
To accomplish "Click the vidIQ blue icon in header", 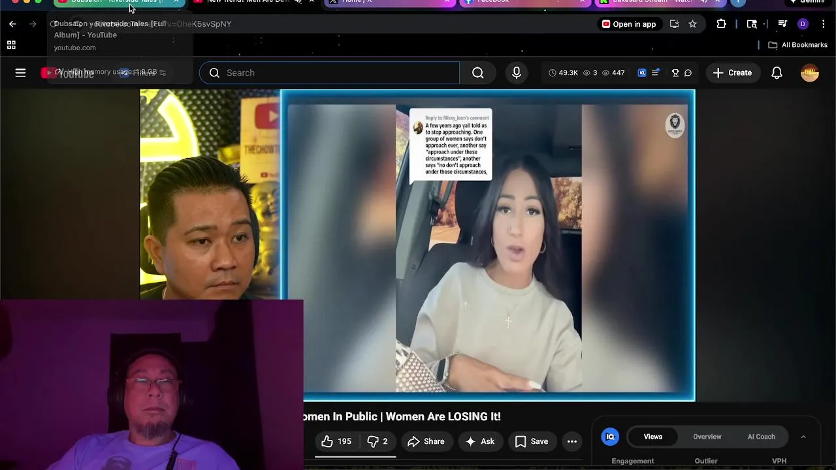I will pos(642,72).
